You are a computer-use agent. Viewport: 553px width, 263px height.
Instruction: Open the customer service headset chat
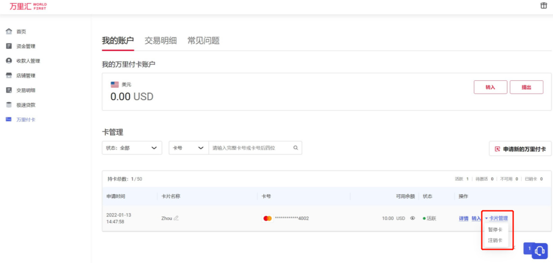(x=540, y=251)
